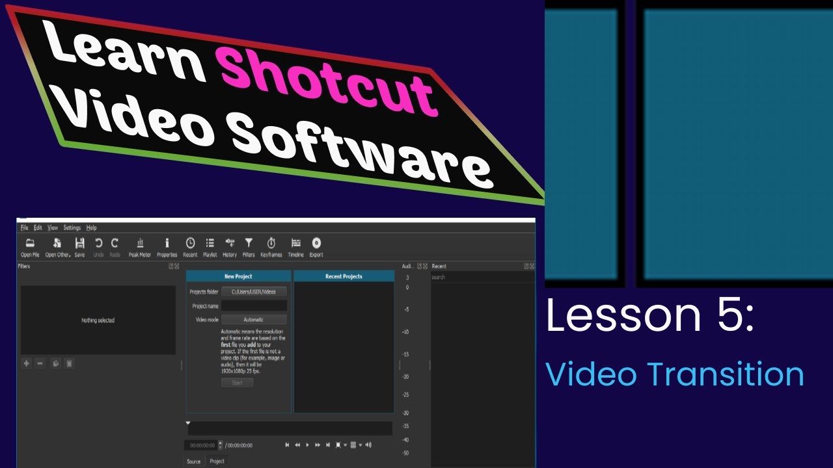Undock the Recent panel

526,266
